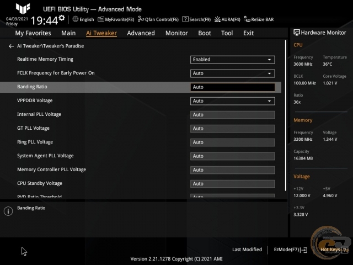Open MyFavorite(F3) list
Image resolution: width=353 pixels, height=265 pixels.
point(116,20)
